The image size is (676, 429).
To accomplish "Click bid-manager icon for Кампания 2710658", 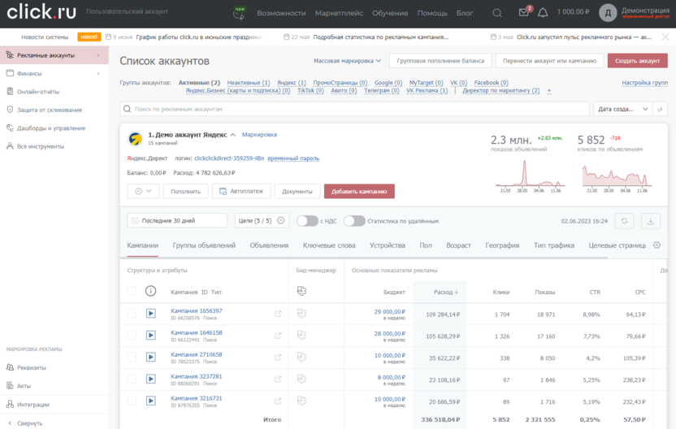I will click(x=301, y=357).
